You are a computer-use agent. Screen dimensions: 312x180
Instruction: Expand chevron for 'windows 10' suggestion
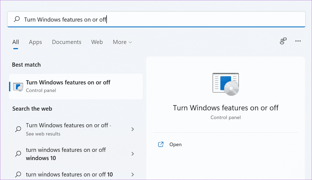[133, 154]
